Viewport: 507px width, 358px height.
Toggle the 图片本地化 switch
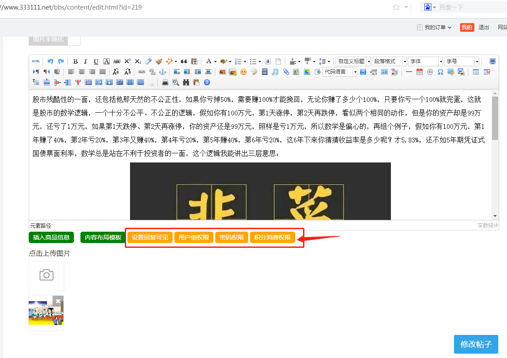click(x=74, y=39)
